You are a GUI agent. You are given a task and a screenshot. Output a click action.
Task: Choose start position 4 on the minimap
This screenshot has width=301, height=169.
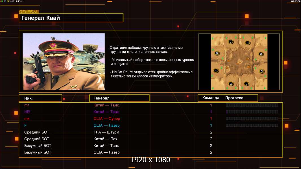(x=231, y=84)
